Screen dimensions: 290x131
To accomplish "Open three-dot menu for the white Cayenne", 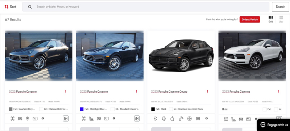I will 278,92.
